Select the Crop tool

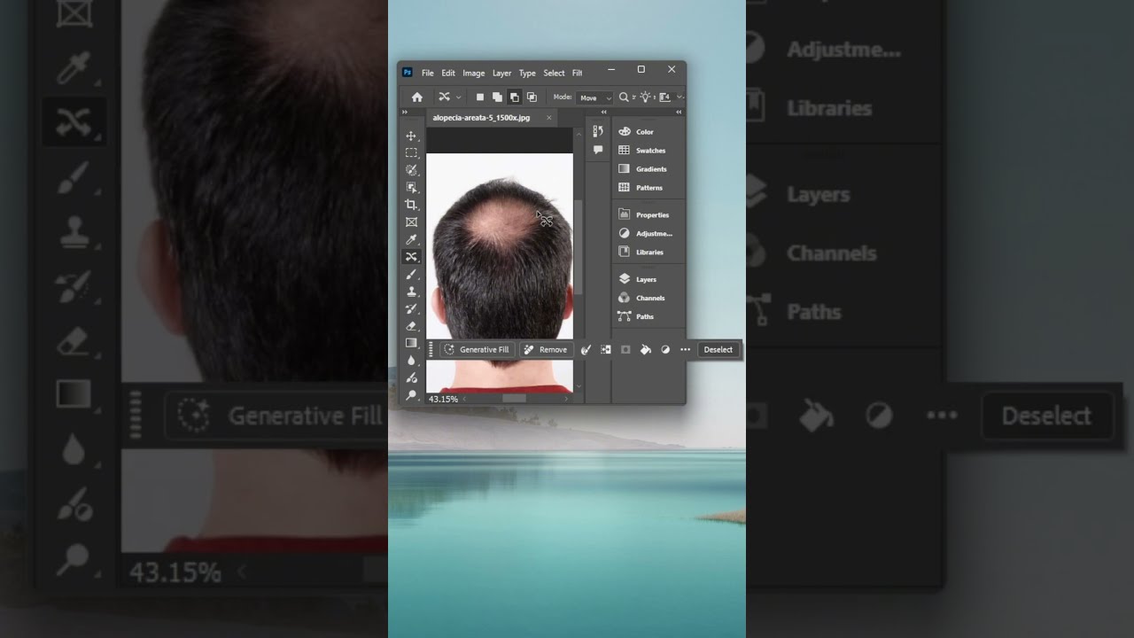coord(411,205)
